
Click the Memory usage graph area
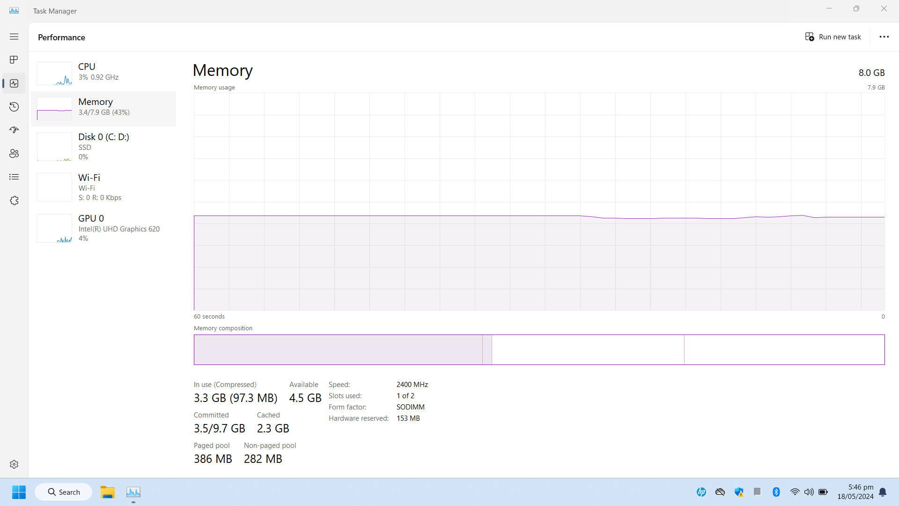tap(539, 201)
